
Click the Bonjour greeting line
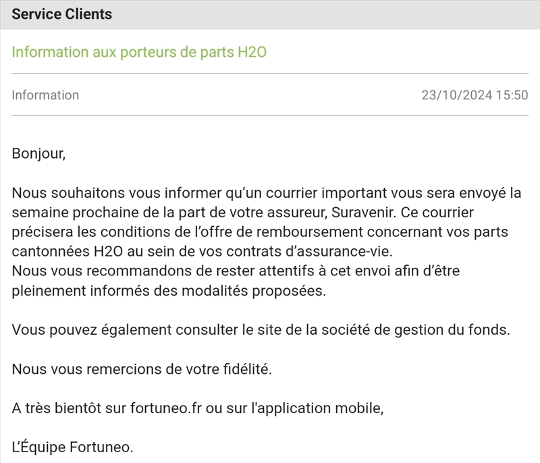(38, 153)
